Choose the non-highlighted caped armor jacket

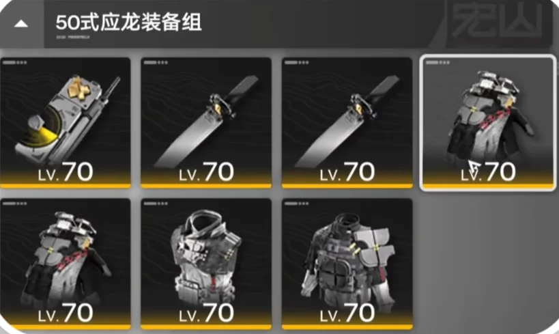[66, 264]
